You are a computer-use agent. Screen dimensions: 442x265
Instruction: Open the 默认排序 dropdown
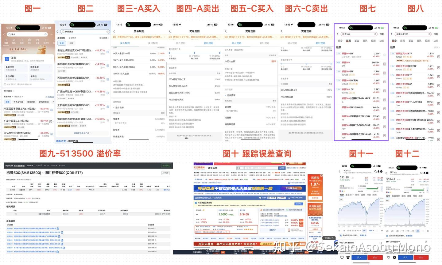(104, 38)
